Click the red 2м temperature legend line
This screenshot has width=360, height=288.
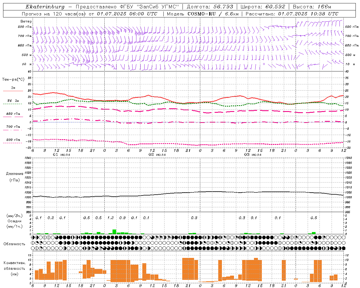pos(13,91)
